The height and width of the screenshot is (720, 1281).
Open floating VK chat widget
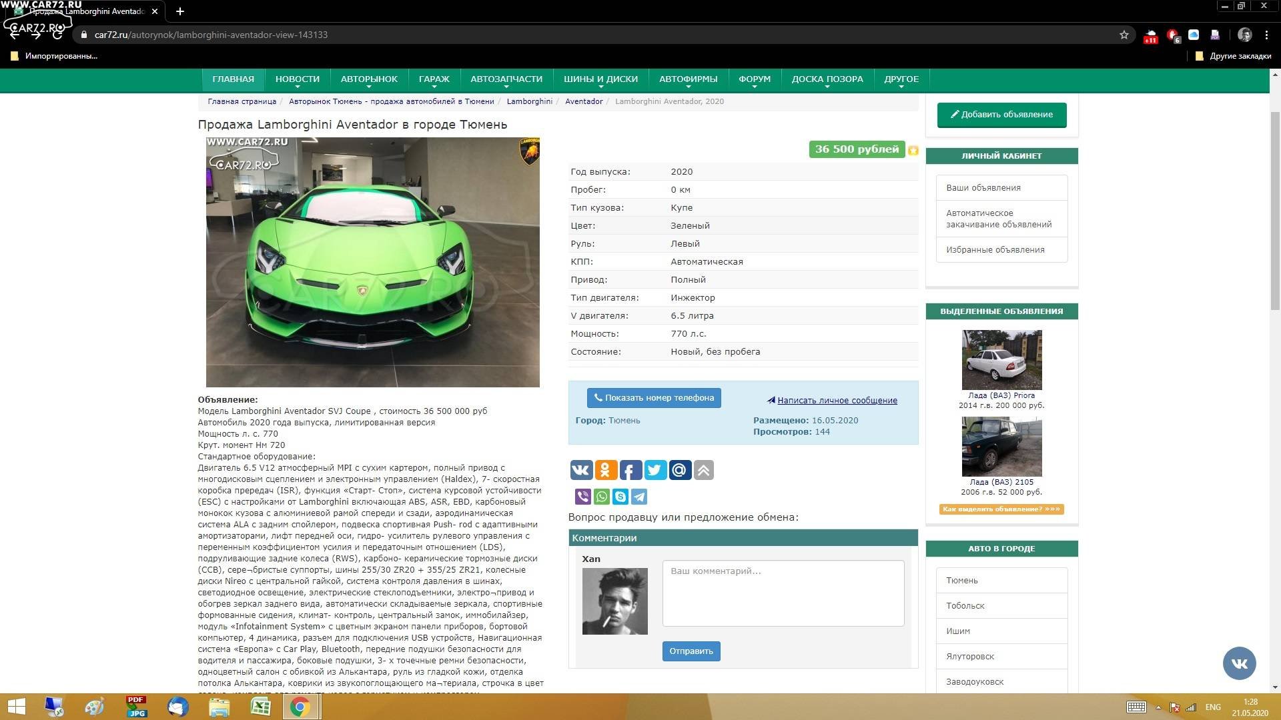point(1239,663)
